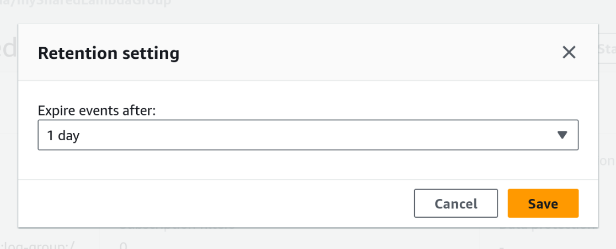Cancel the retention setting change
Viewport: 616px width, 249px height.
coord(456,204)
